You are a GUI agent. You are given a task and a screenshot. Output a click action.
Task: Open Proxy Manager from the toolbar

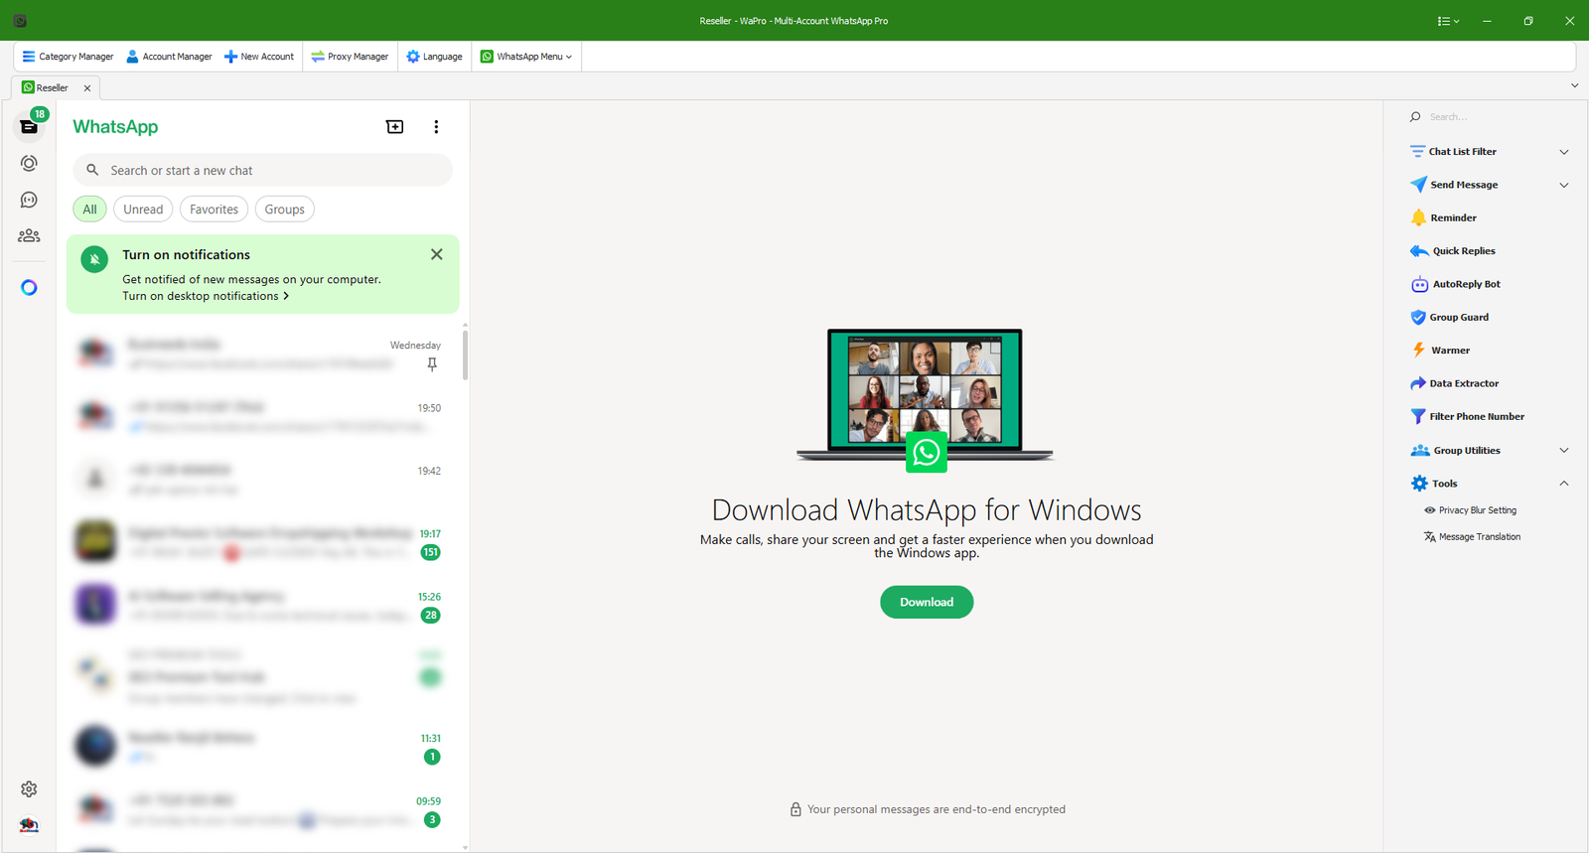[x=350, y=57]
